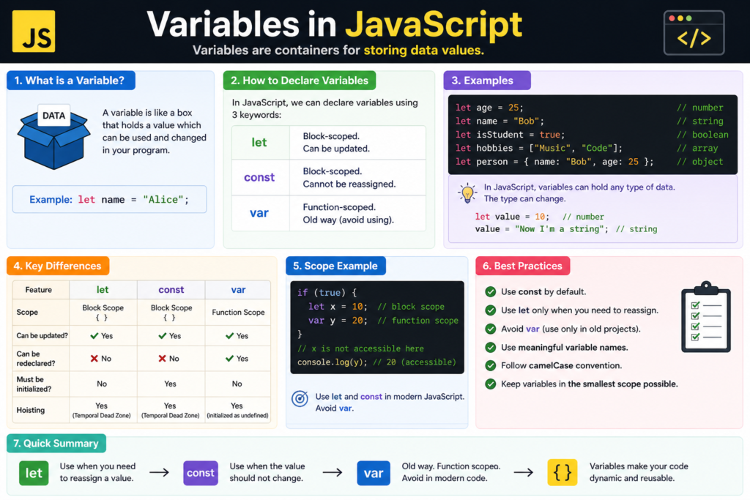750x500 pixels.
Task: Click the red X under let for 'Can be redeclared?'
Action: click(x=94, y=359)
